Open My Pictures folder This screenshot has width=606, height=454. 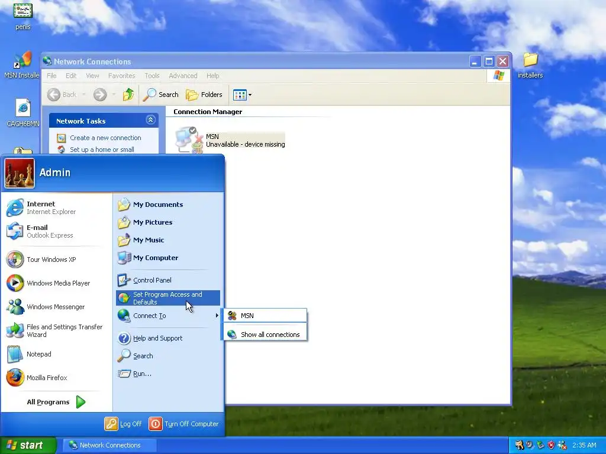168,222
